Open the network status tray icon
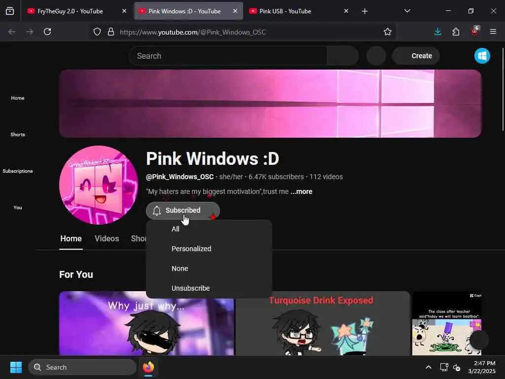Screen dimensions: 505x379 (444, 367)
